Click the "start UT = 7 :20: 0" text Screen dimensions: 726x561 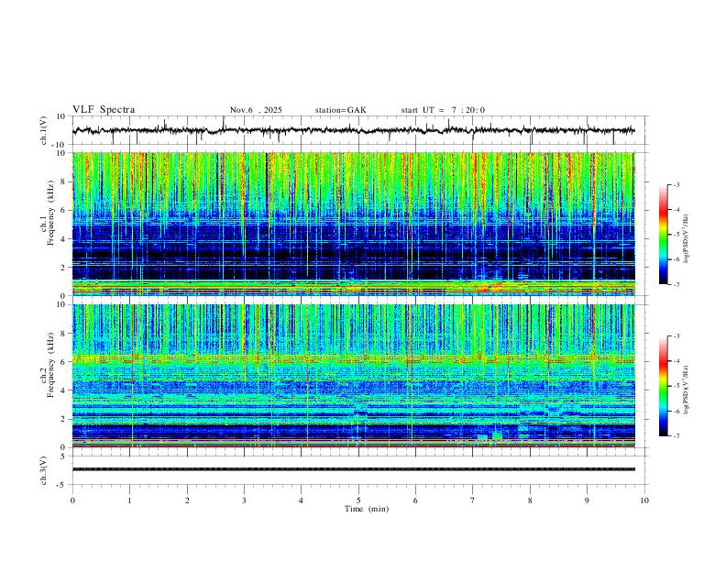[x=443, y=110]
